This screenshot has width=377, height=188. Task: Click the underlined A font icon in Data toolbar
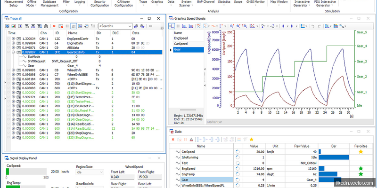191,139
